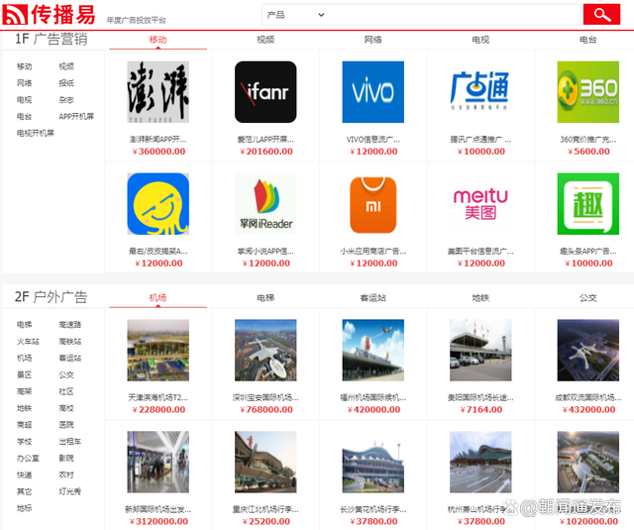Switch to the 视频 tab in advertising marketing
This screenshot has height=530, width=634.
point(265,40)
